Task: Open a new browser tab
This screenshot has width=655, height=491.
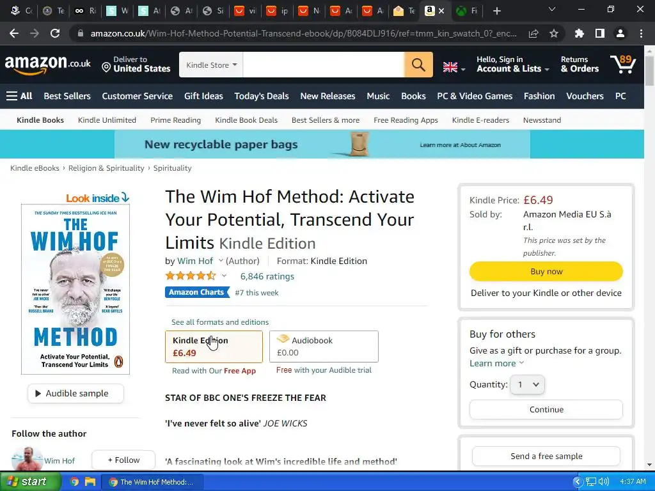Action: 496,11
